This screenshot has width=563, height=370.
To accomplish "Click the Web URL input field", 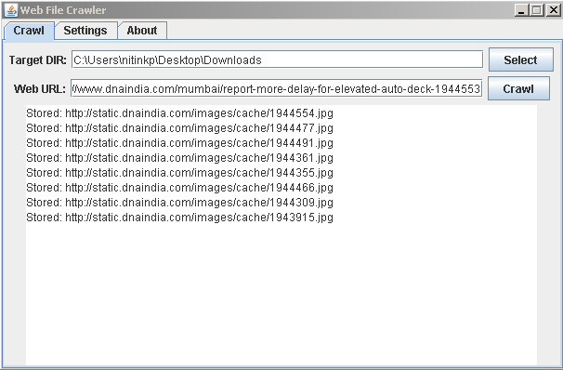I will coord(276,88).
